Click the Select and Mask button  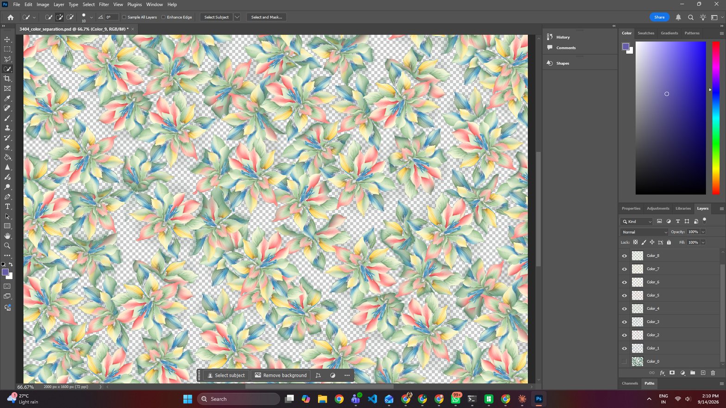pyautogui.click(x=266, y=17)
